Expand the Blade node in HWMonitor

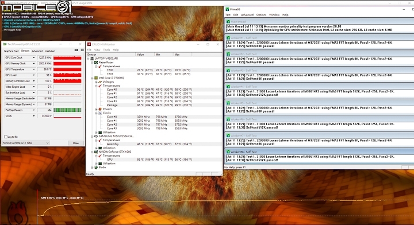[x=92, y=167]
